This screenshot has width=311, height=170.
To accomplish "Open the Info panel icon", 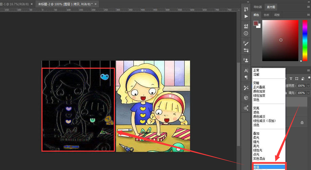I will [x=246, y=33].
